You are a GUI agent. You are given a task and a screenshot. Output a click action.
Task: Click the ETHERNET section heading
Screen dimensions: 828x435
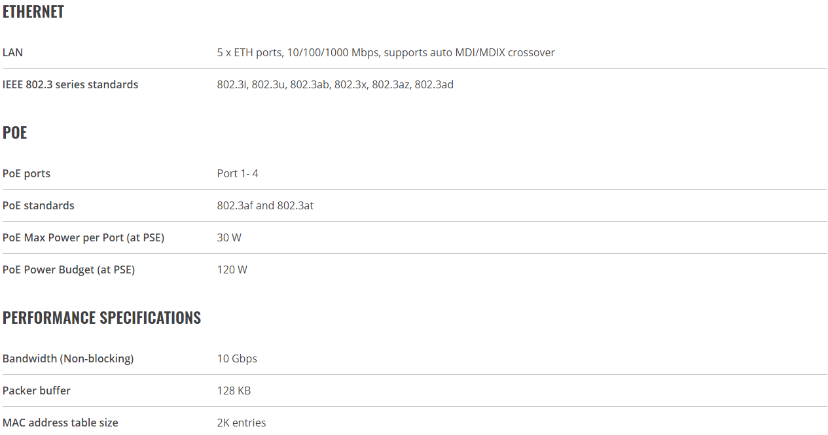point(33,11)
